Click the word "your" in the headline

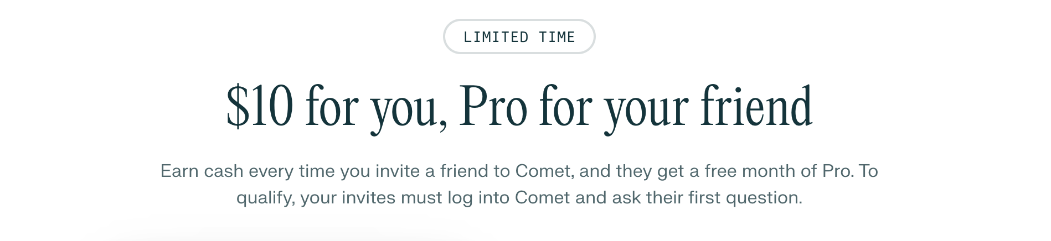click(646, 111)
